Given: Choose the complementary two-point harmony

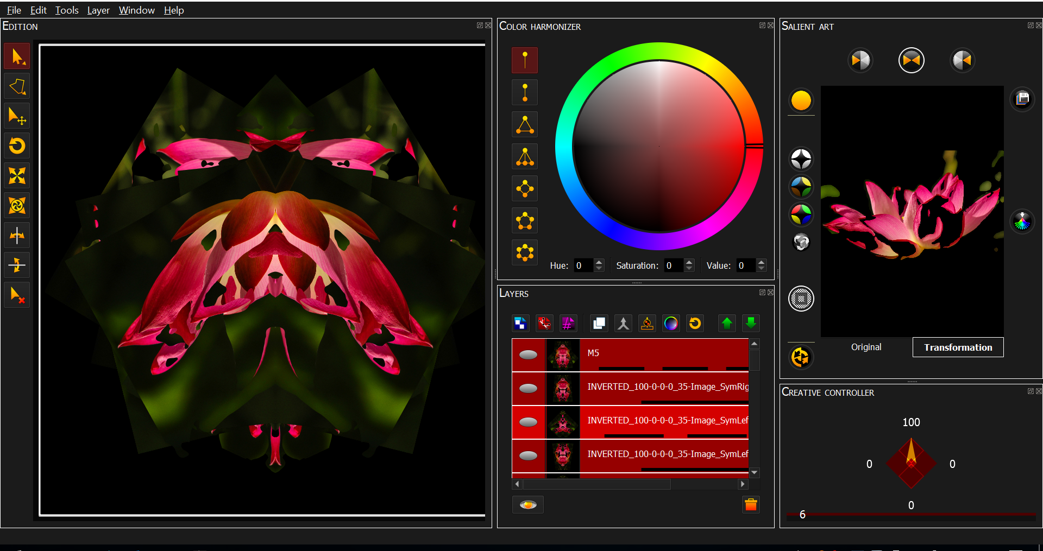Looking at the screenshot, I should (525, 92).
